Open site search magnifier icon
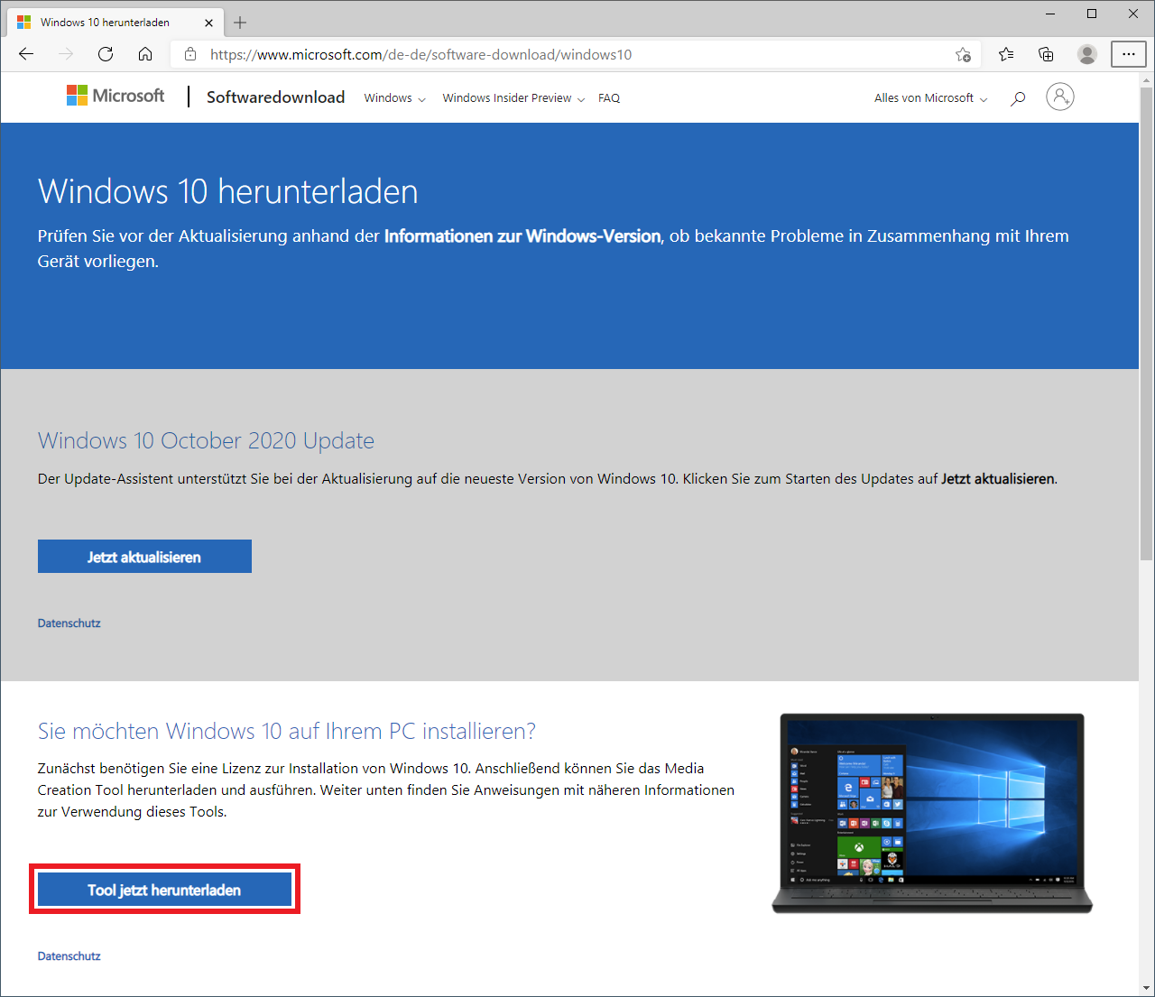1155x997 pixels. coord(1018,98)
